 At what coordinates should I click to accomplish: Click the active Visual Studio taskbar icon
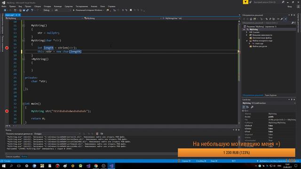tap(111, 166)
